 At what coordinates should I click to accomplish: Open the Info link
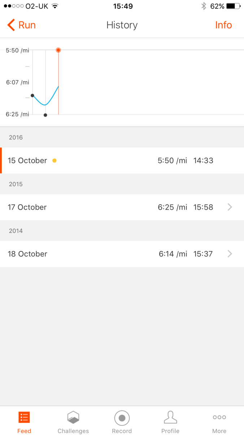pos(223,25)
